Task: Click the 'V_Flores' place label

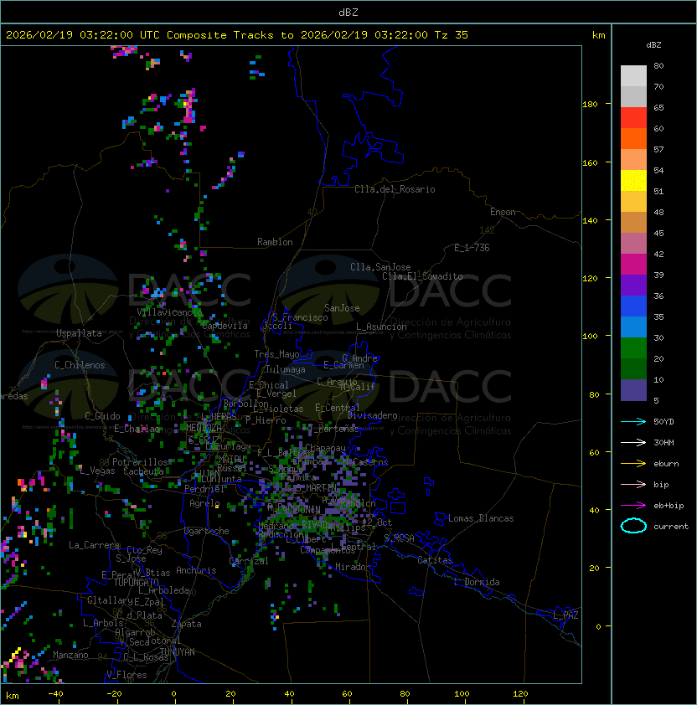Action: 126,676
